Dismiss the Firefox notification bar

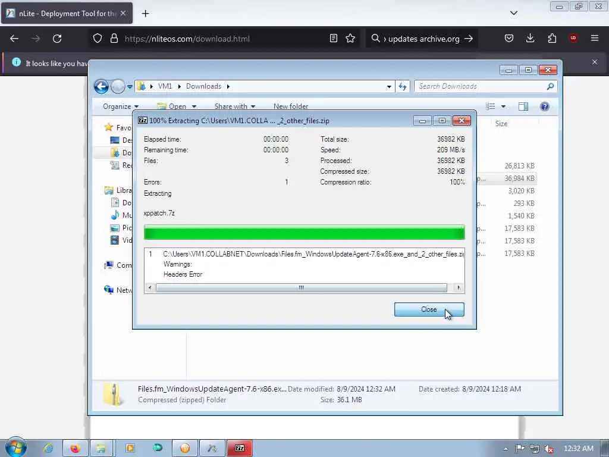click(594, 62)
